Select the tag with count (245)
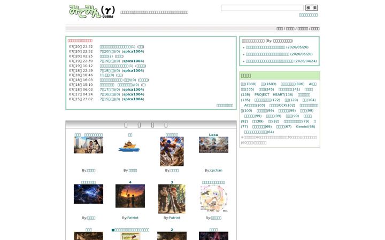385x240 pixels. click(266, 90)
